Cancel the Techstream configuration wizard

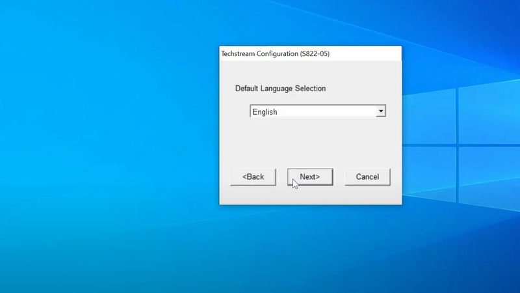(x=367, y=177)
